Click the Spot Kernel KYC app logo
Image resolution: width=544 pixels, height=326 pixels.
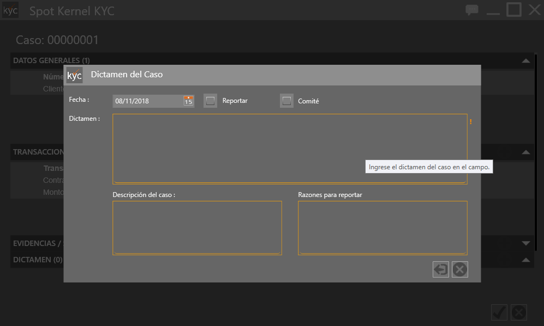(10, 10)
